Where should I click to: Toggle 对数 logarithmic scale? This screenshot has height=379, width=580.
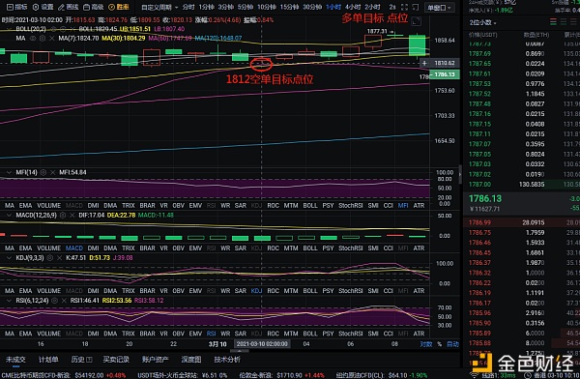(x=425, y=344)
